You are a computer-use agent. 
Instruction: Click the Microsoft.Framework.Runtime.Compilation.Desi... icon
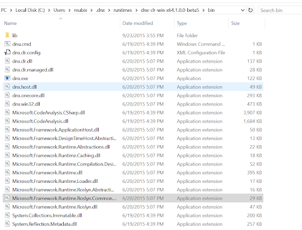point(8,164)
